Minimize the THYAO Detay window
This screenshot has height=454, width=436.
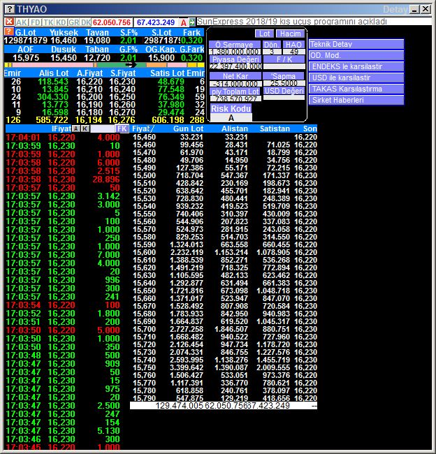pyautogui.click(x=414, y=9)
